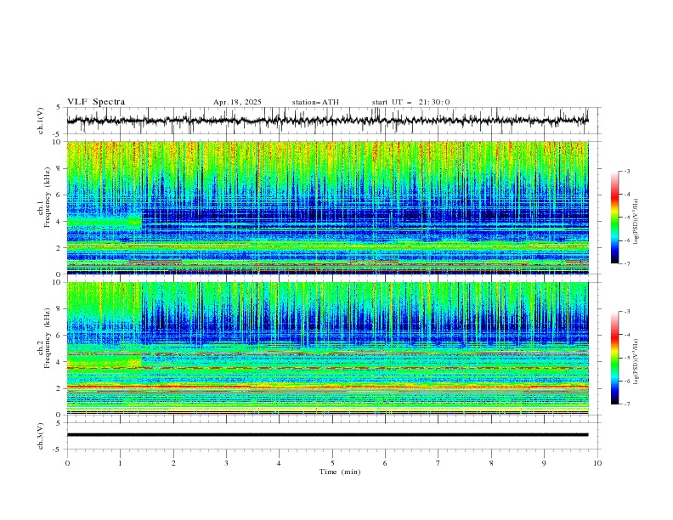Image resolution: width=673 pixels, height=520 pixels.
Task: Click the "start UT = 21:30:0" text
Action: click(410, 102)
